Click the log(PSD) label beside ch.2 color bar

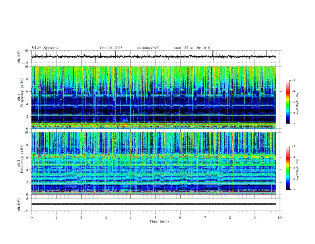tap(298, 169)
